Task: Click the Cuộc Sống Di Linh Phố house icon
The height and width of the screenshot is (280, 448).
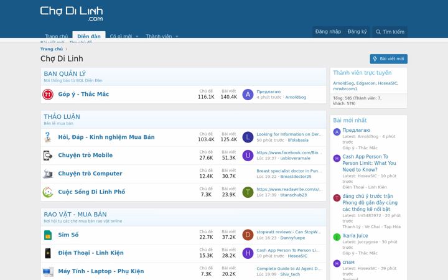Action: [x=48, y=192]
